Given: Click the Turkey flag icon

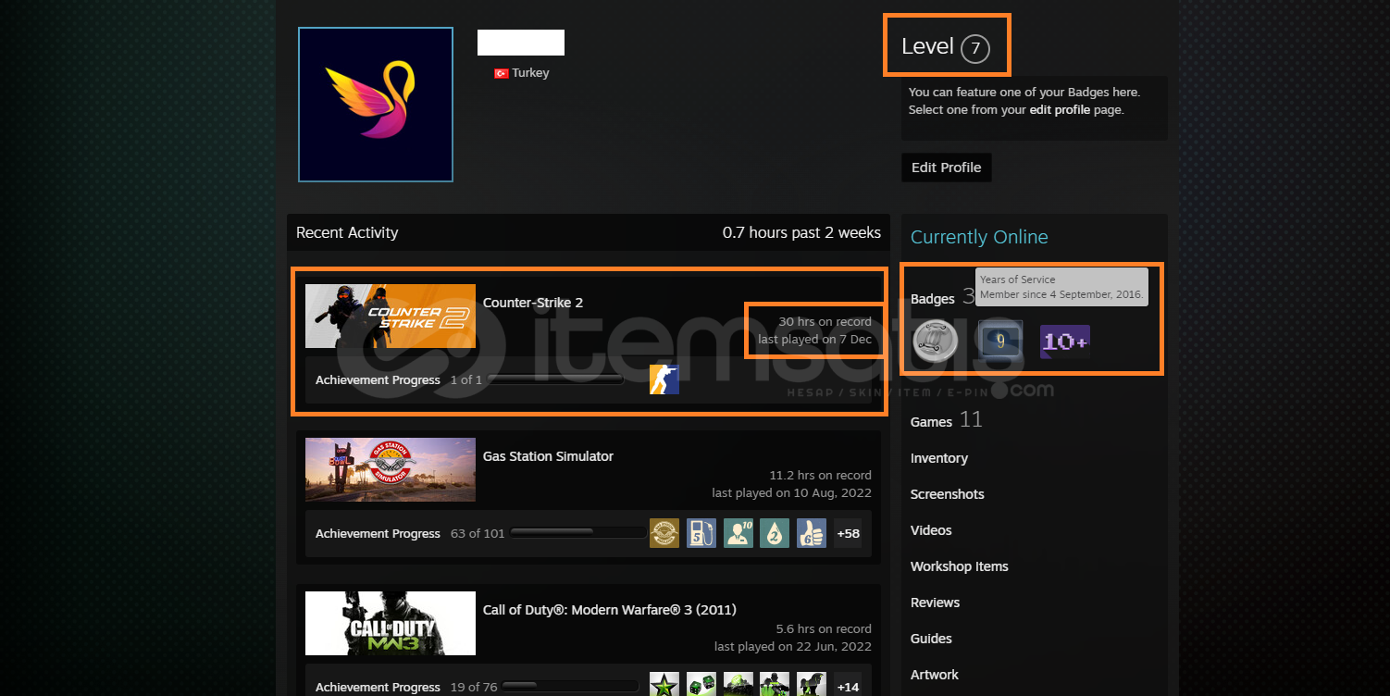Looking at the screenshot, I should (x=502, y=73).
